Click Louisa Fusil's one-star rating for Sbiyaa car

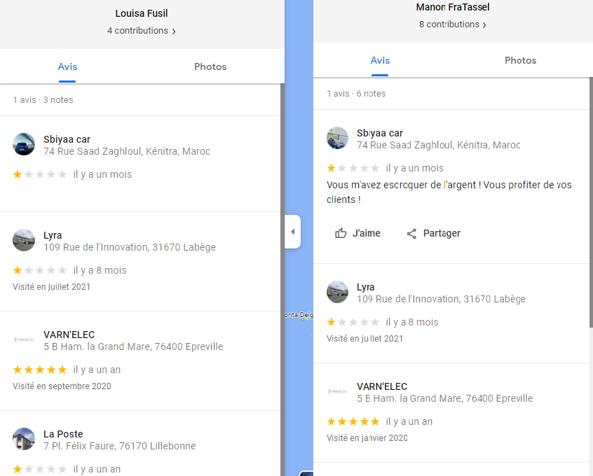pyautogui.click(x=40, y=174)
